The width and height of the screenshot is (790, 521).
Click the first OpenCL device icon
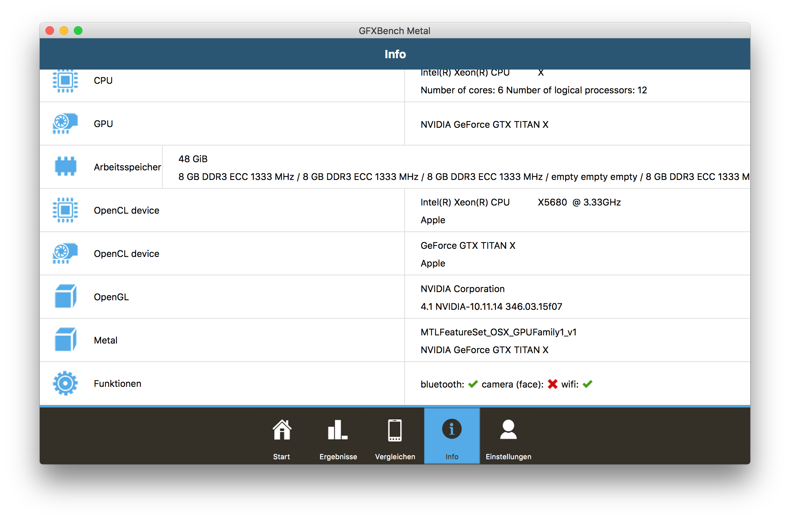point(66,210)
